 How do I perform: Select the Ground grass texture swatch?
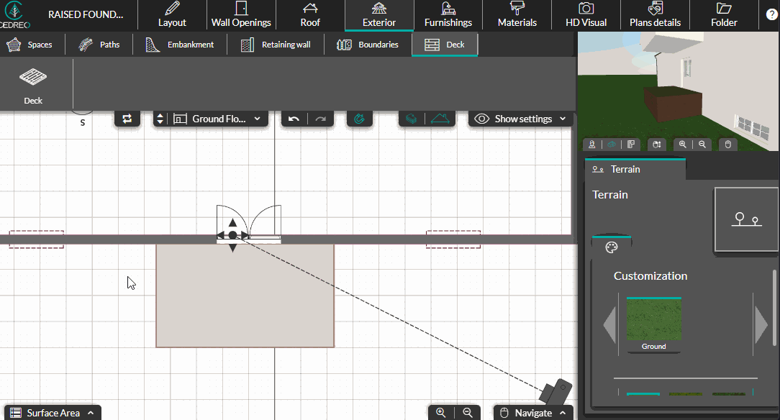tap(653, 320)
